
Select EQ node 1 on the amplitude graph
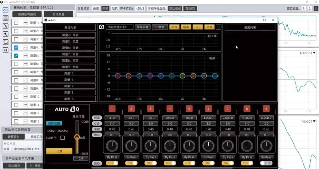pos(118,76)
